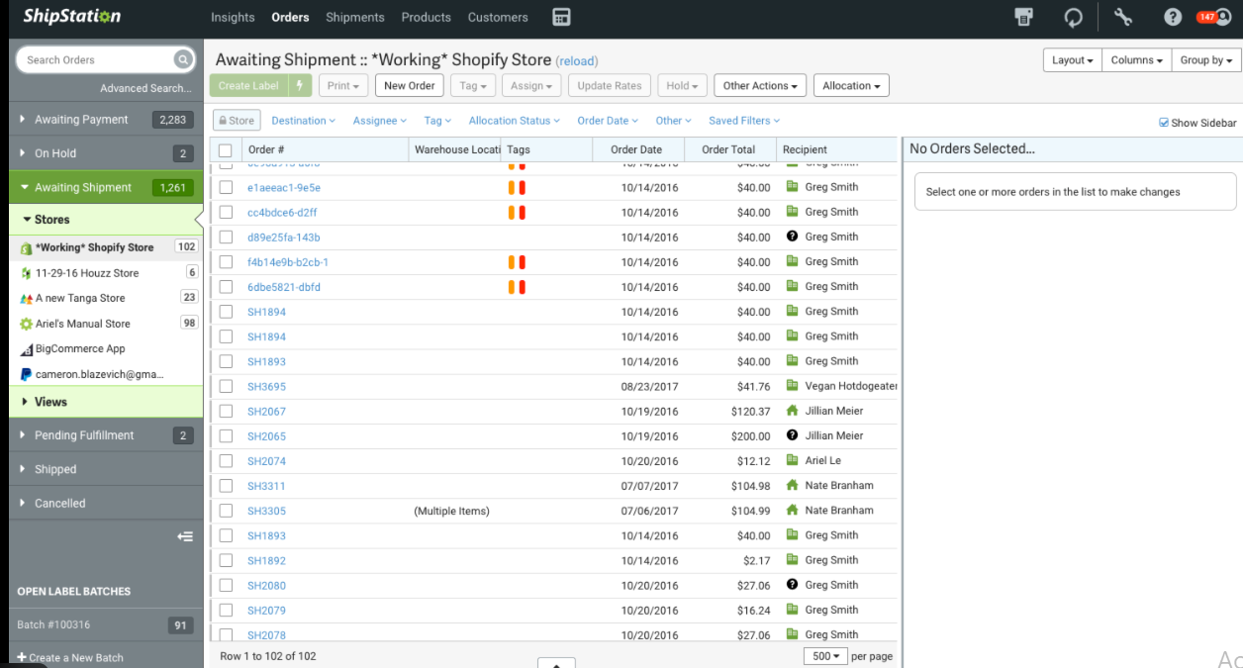Open the Allocation Status filter dropdown
The height and width of the screenshot is (668, 1243).
[x=515, y=121]
